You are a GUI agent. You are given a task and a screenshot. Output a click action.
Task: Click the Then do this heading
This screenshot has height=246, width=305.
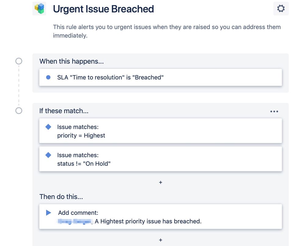pos(61,197)
